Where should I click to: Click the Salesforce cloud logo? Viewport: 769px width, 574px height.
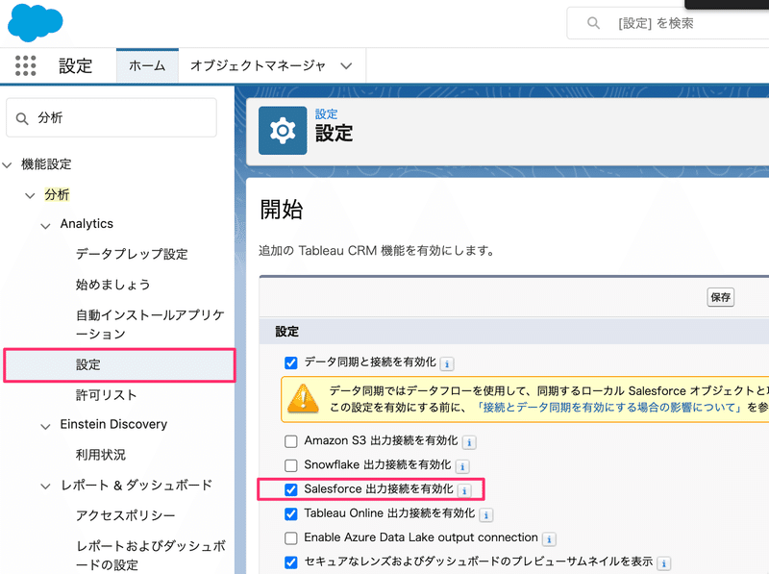[36, 22]
